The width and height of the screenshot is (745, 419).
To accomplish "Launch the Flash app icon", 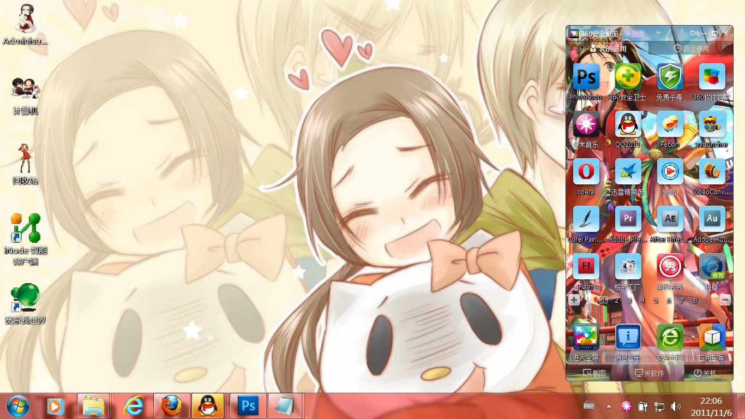I will pos(586,267).
